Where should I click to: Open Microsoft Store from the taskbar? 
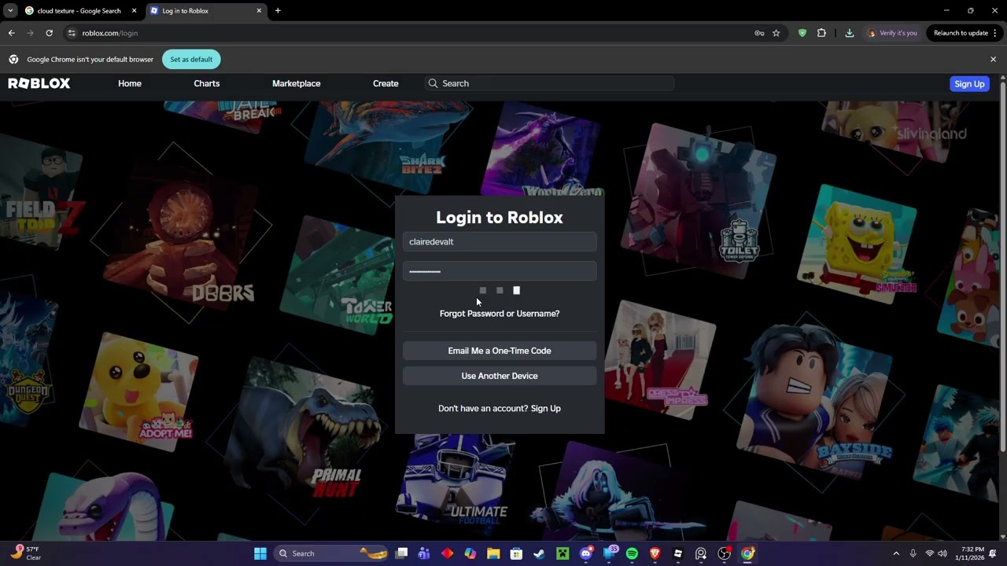click(516, 553)
